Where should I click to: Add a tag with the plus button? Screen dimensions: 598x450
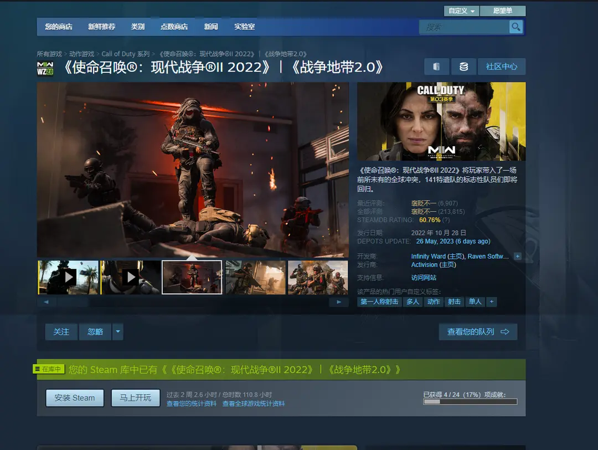[492, 302]
